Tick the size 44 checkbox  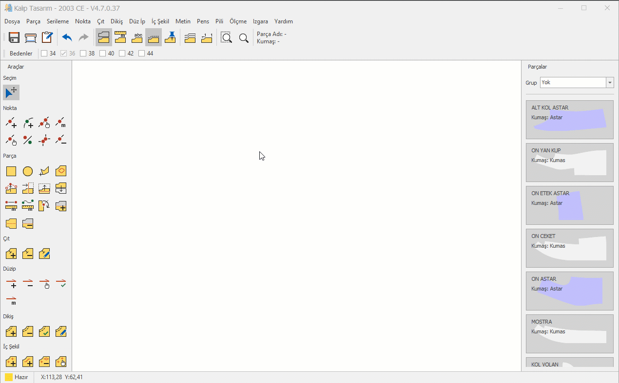pos(142,54)
